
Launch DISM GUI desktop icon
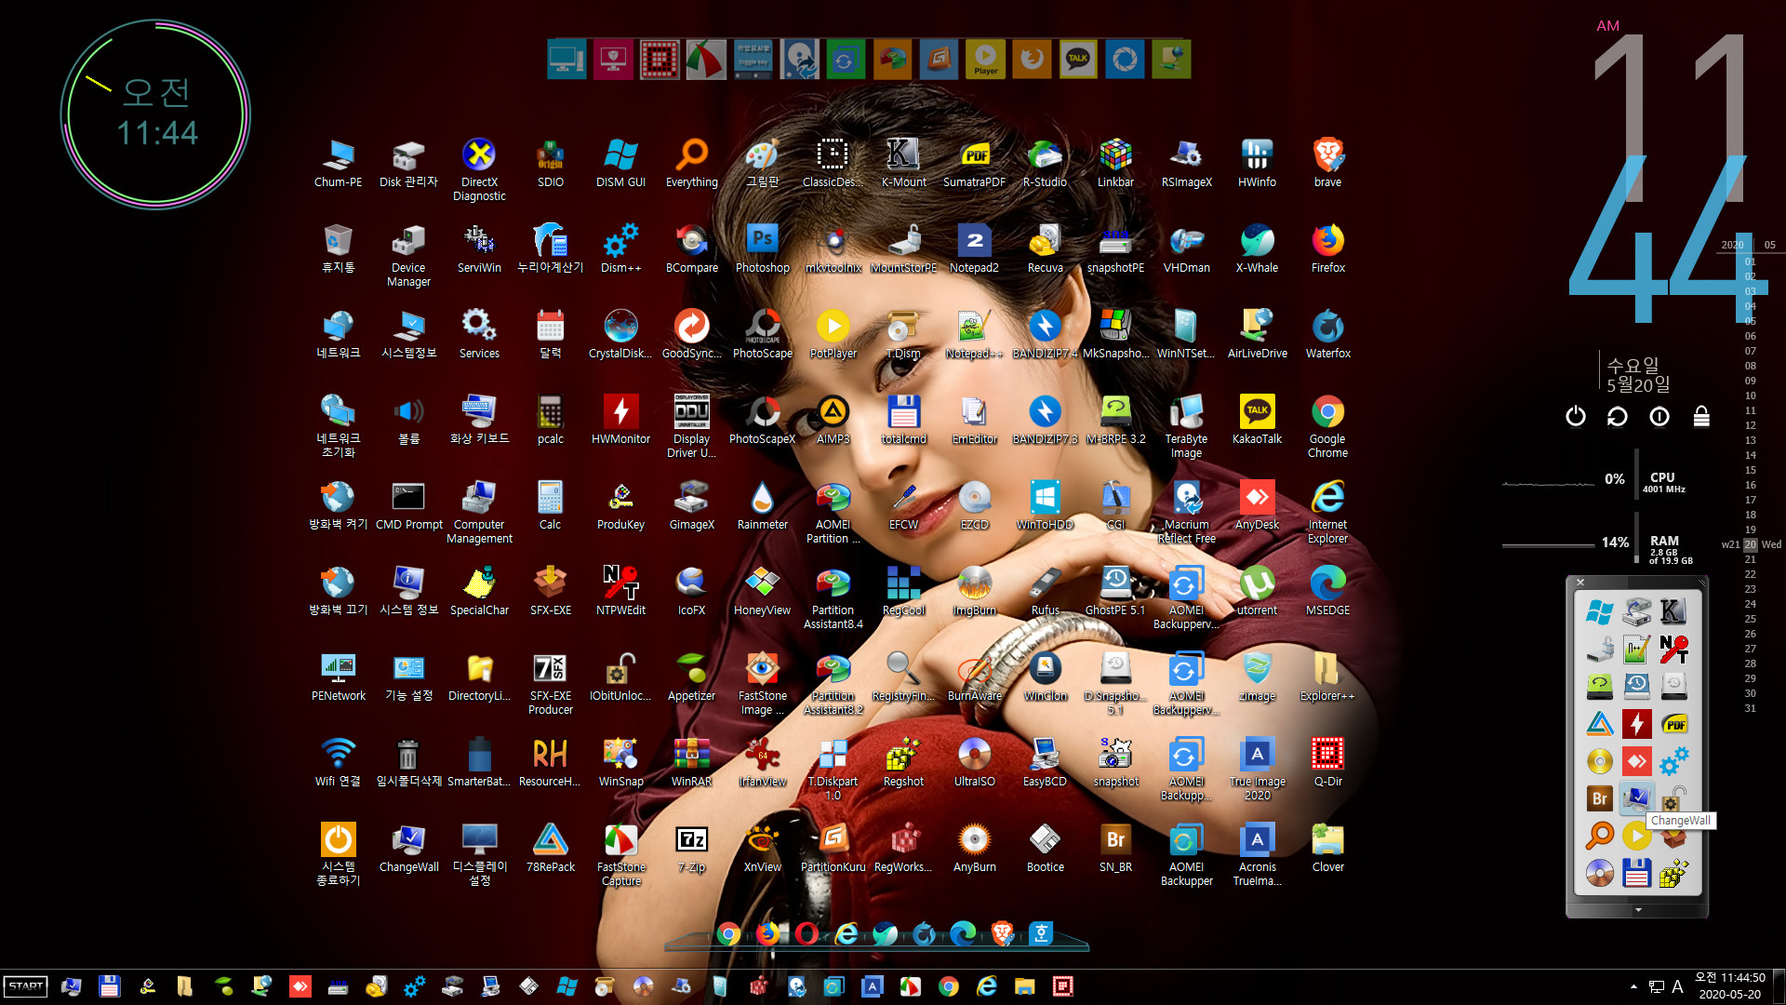(x=620, y=163)
